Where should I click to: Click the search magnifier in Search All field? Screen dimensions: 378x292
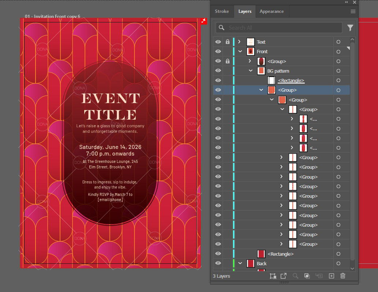point(221,28)
